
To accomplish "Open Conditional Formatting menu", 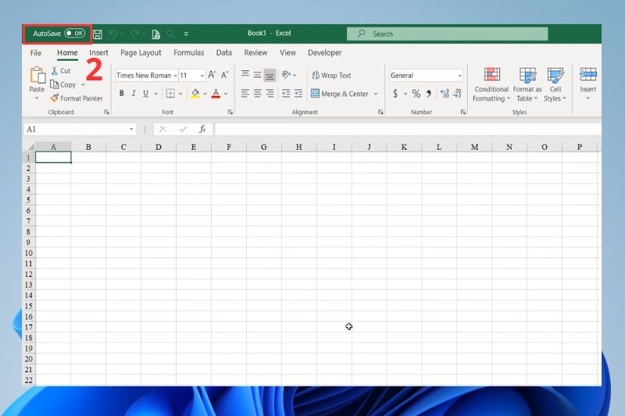I will click(x=491, y=85).
